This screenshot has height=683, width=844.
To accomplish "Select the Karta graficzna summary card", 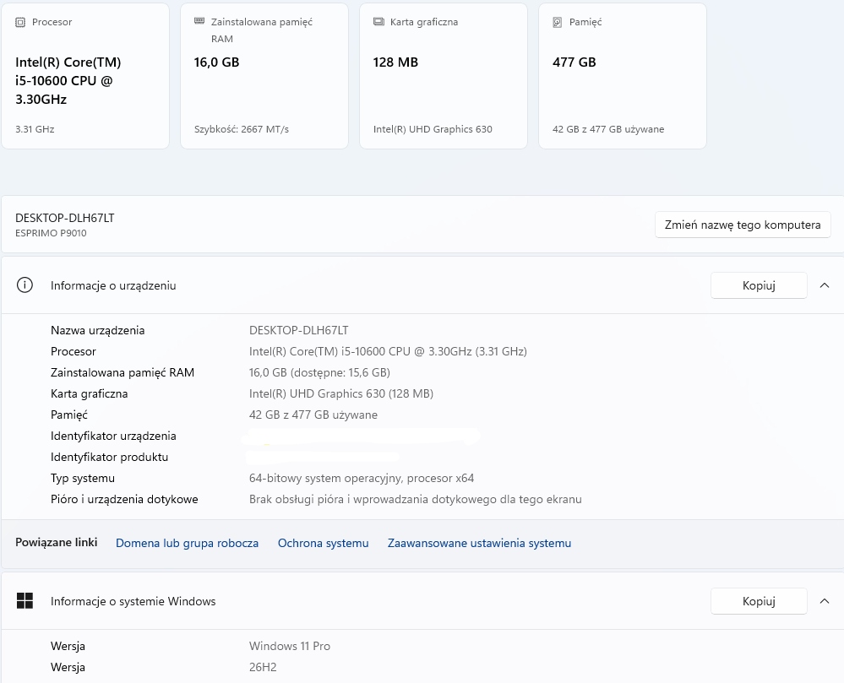I will tap(443, 76).
